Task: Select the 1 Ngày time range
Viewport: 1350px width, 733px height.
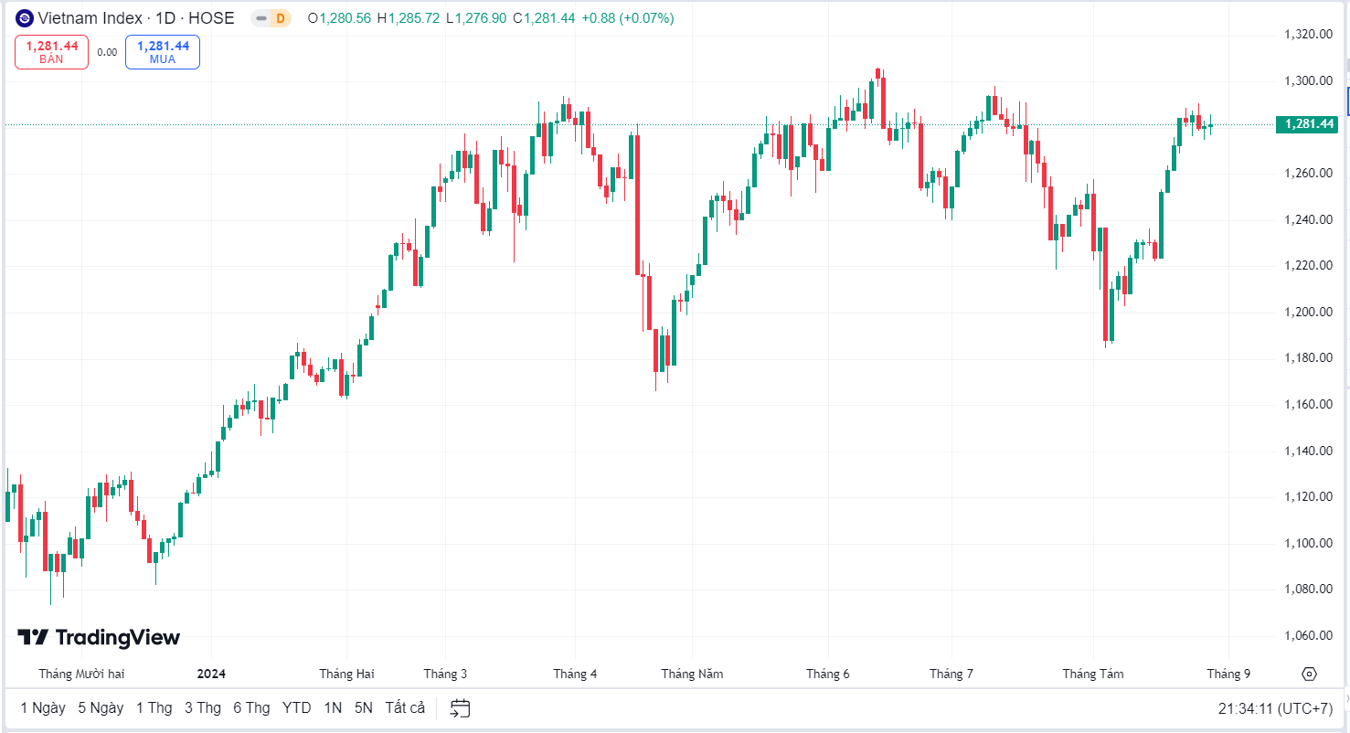Action: 43,707
